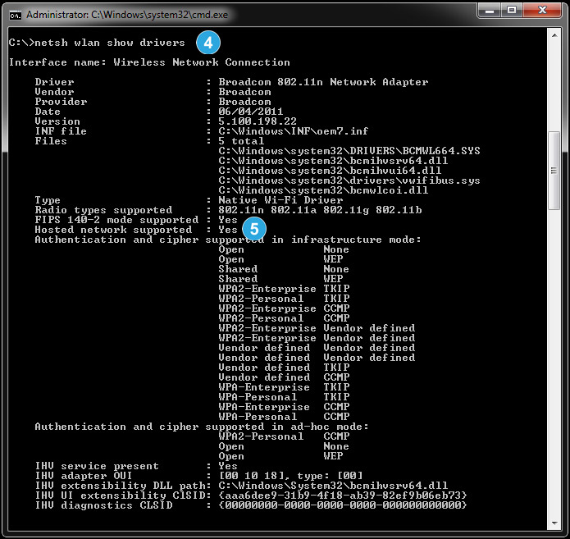Click the Vendor row value 'Broadcom'
The height and width of the screenshot is (539, 570).
coord(244,92)
